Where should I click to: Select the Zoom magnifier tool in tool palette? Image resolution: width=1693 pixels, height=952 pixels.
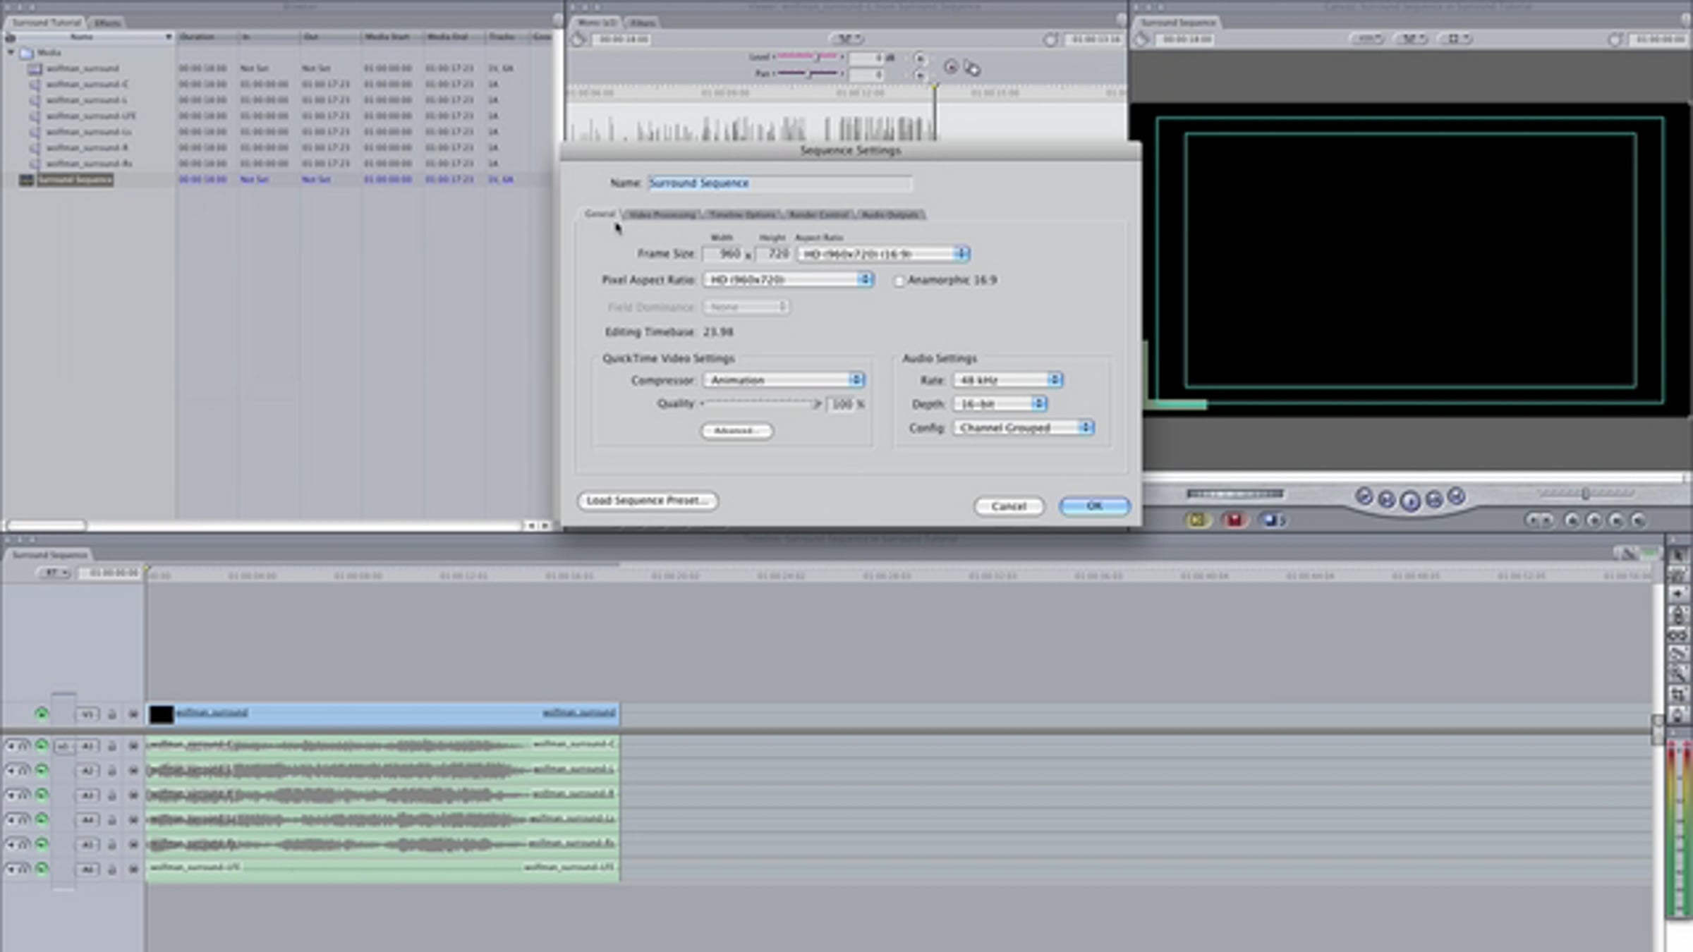(1678, 675)
